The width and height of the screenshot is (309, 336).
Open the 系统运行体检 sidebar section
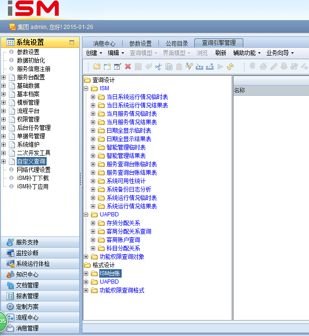tap(40, 264)
